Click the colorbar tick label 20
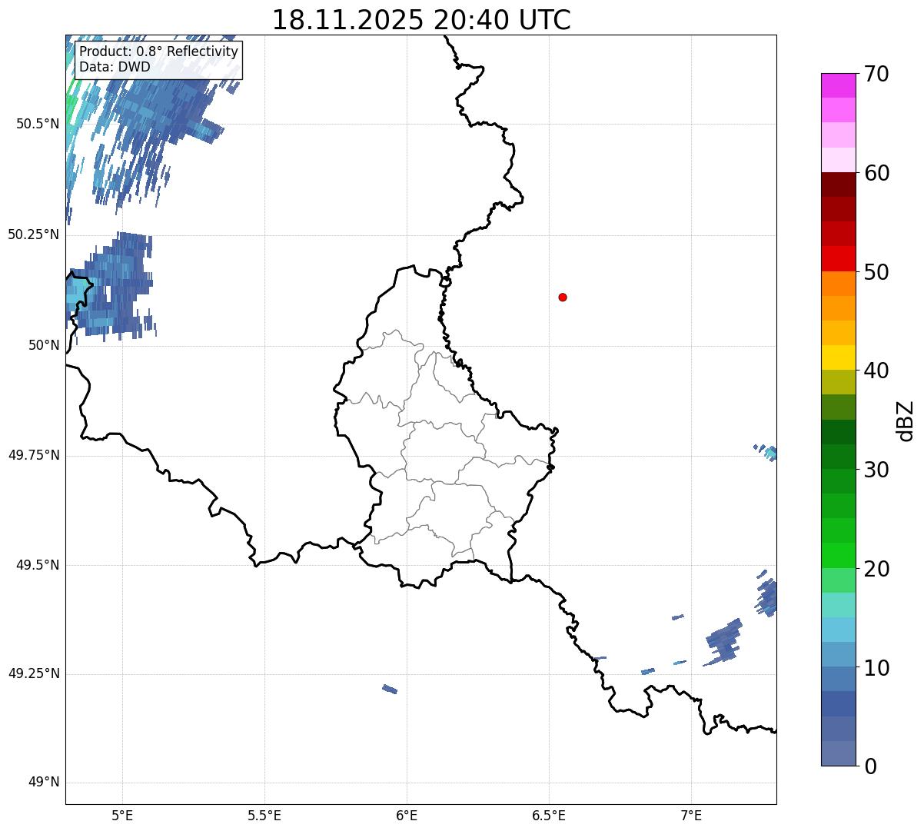Viewport: 924px width, 831px height. [876, 569]
